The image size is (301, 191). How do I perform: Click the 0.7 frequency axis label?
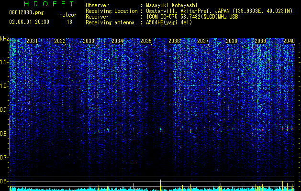pos(4,158)
